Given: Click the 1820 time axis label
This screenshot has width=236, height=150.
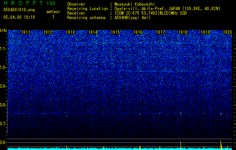Looking at the screenshot, I should click(227, 32).
